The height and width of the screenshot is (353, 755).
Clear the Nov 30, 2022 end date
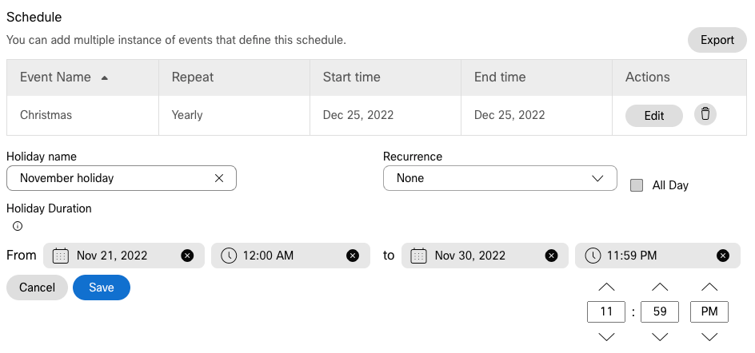point(551,256)
